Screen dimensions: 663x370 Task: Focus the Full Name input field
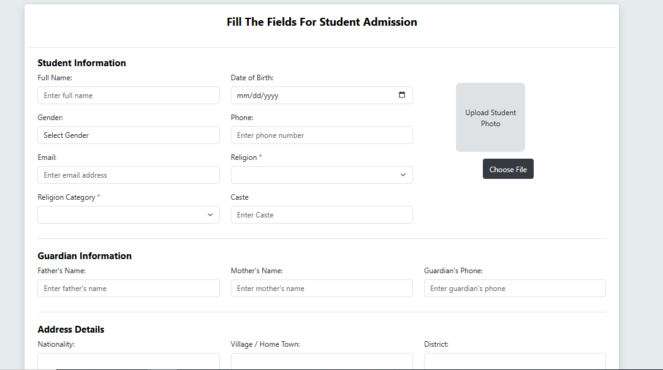pos(129,96)
